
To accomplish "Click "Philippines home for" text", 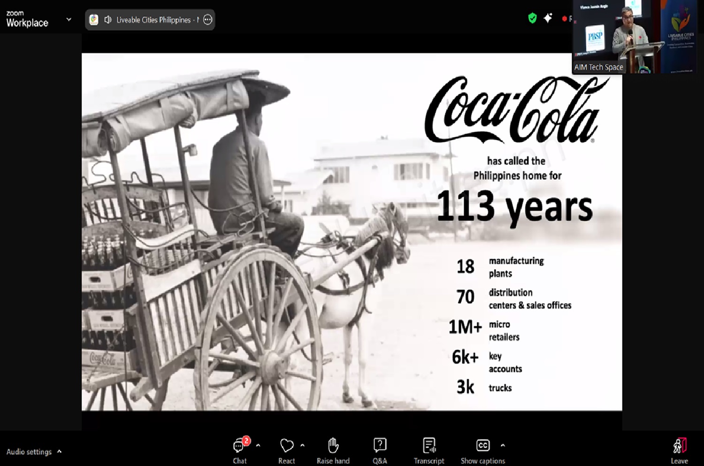I will tap(517, 176).
